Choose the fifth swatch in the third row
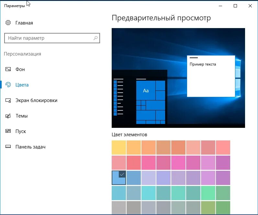258x215 pixels. [178, 178]
